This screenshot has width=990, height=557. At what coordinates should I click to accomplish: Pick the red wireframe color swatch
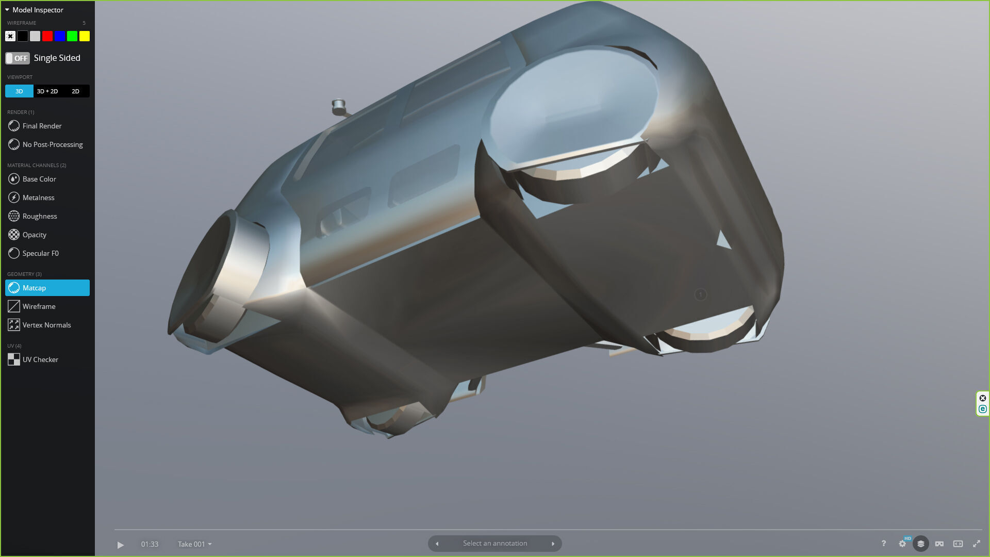pyautogui.click(x=47, y=36)
